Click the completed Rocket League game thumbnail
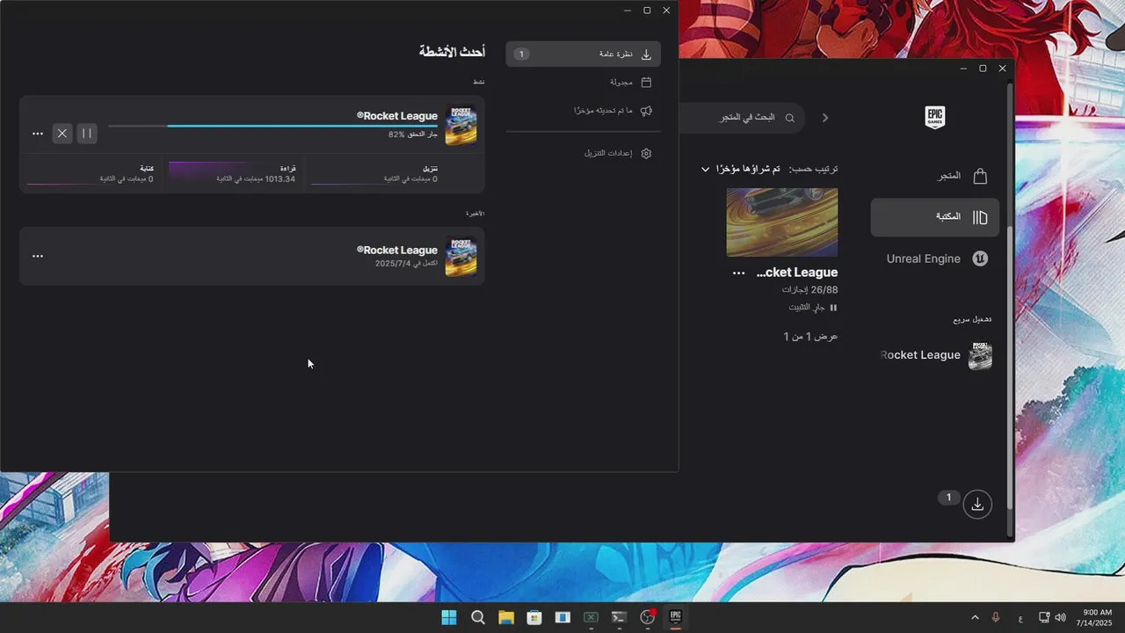The image size is (1125, 633). click(461, 257)
